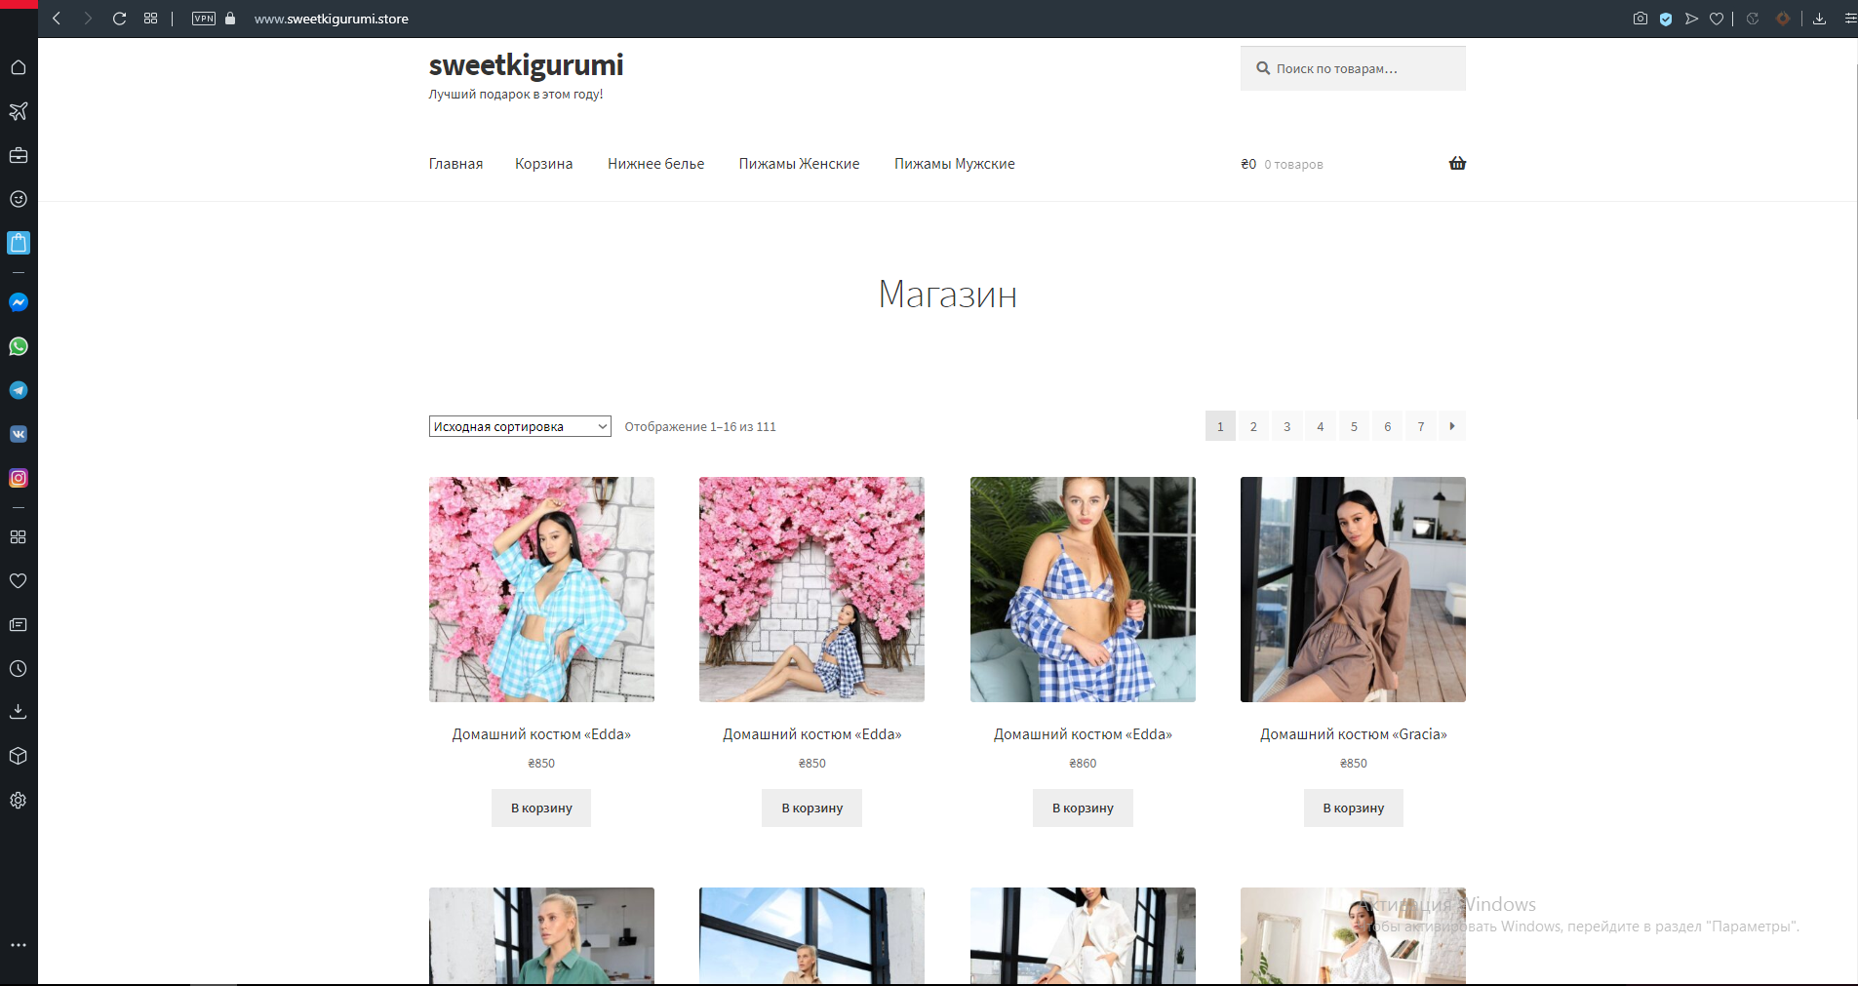Click the shopping basket cart icon
The height and width of the screenshot is (986, 1858).
(x=1457, y=163)
